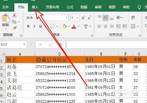Click the wén phonetic guide icon
This screenshot has height=103, width=147.
tap(86, 26)
